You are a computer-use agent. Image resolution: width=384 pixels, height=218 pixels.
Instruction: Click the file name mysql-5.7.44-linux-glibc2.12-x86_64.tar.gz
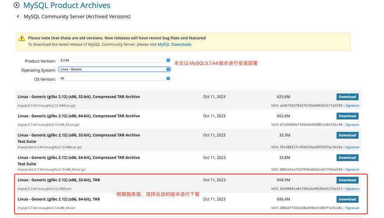[x=48, y=125]
